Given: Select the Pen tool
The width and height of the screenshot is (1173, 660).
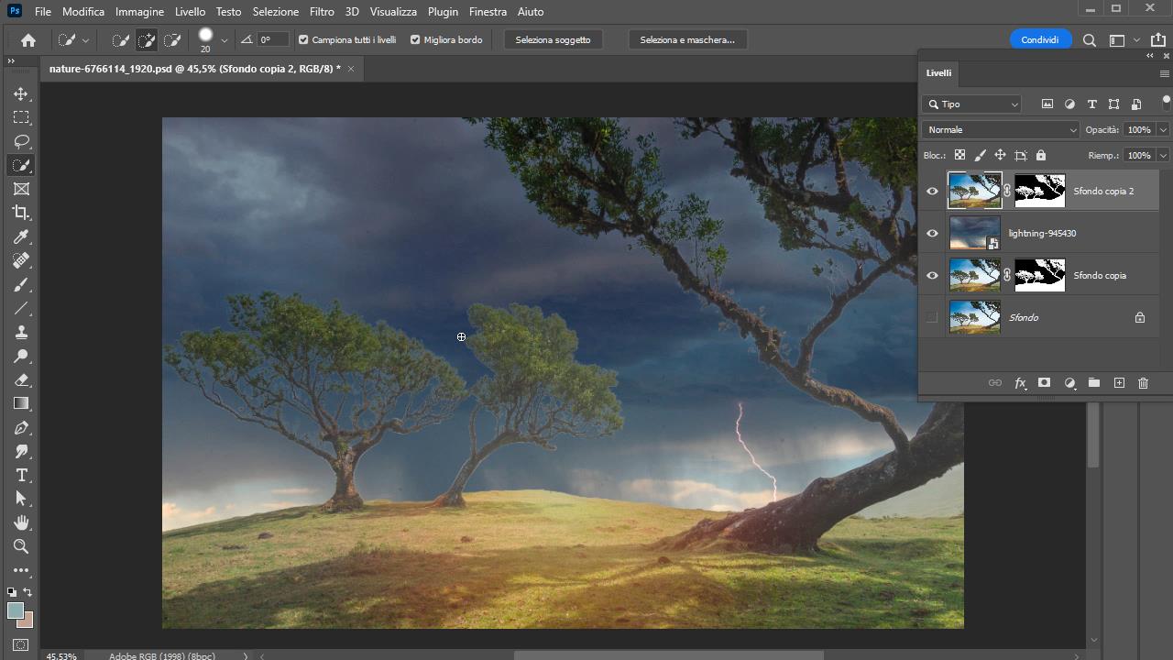Looking at the screenshot, I should [x=21, y=428].
